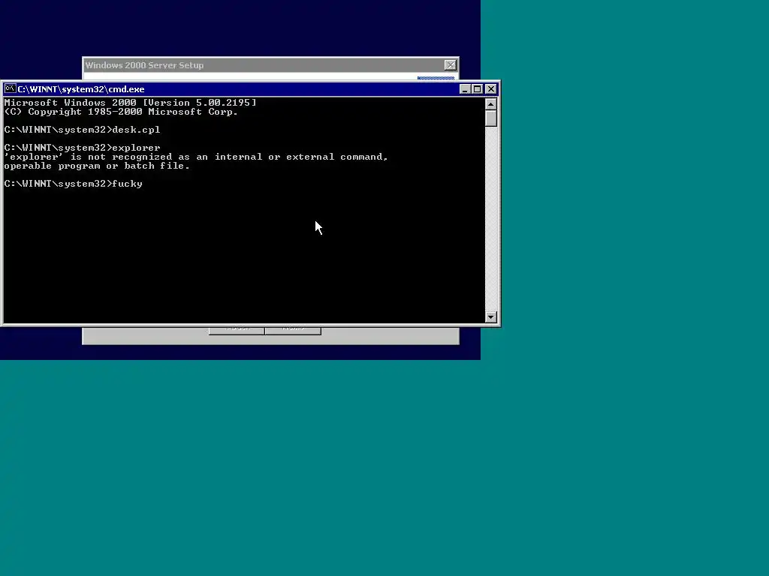Maximize the cmd.exe window
This screenshot has width=769, height=576.
pyautogui.click(x=477, y=89)
